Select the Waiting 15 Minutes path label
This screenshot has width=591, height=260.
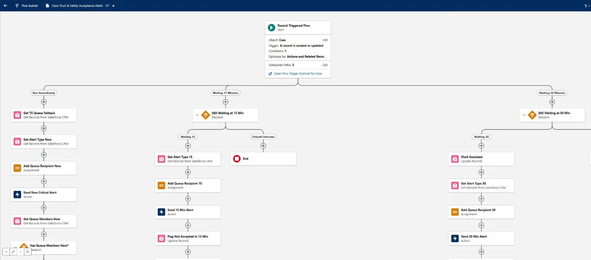[225, 93]
